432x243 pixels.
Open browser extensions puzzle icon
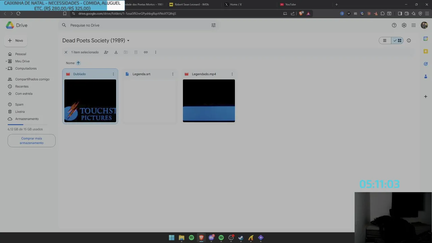(382, 13)
